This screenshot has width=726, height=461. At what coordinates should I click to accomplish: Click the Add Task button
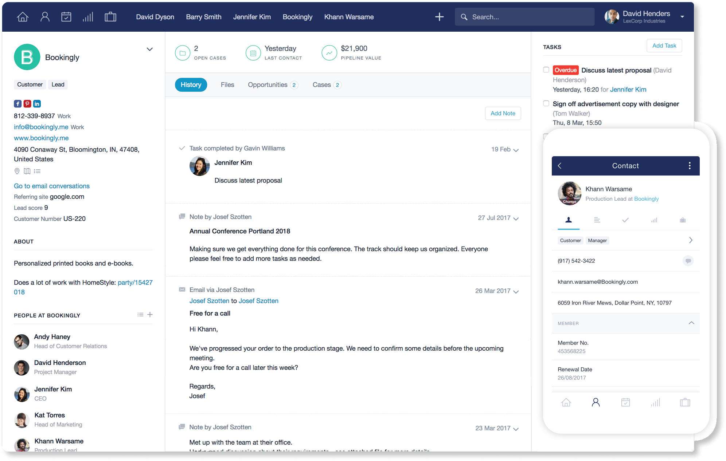point(664,46)
